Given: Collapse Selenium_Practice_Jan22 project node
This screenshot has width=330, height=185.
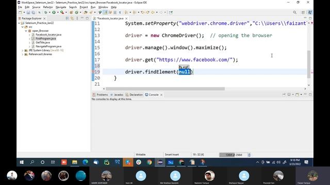Looking at the screenshot, I should pos(19,23).
